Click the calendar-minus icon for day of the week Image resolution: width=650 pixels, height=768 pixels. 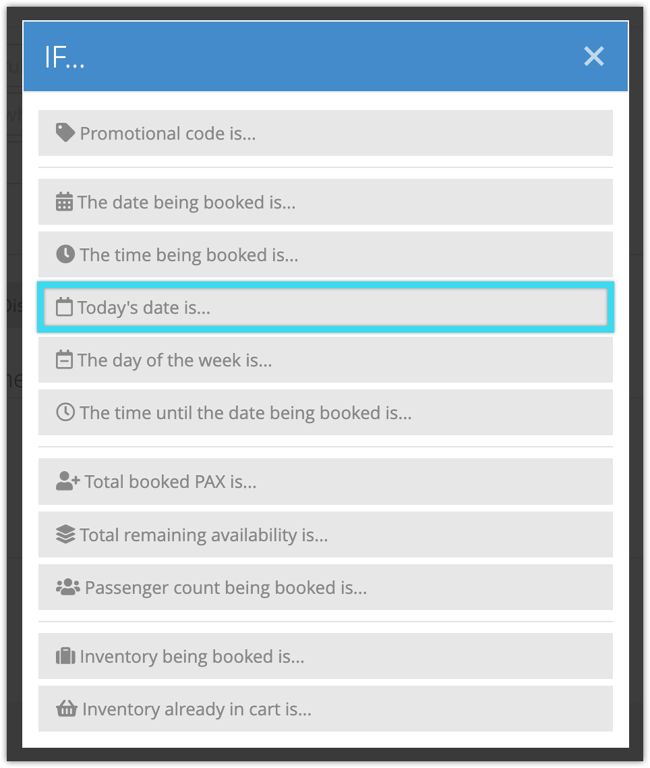64,360
